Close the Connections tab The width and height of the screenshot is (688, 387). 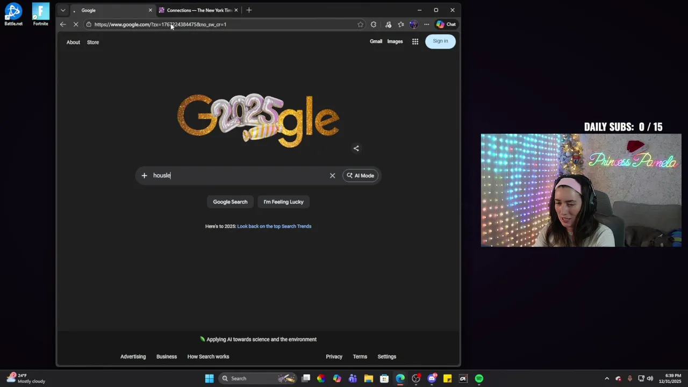(x=236, y=10)
